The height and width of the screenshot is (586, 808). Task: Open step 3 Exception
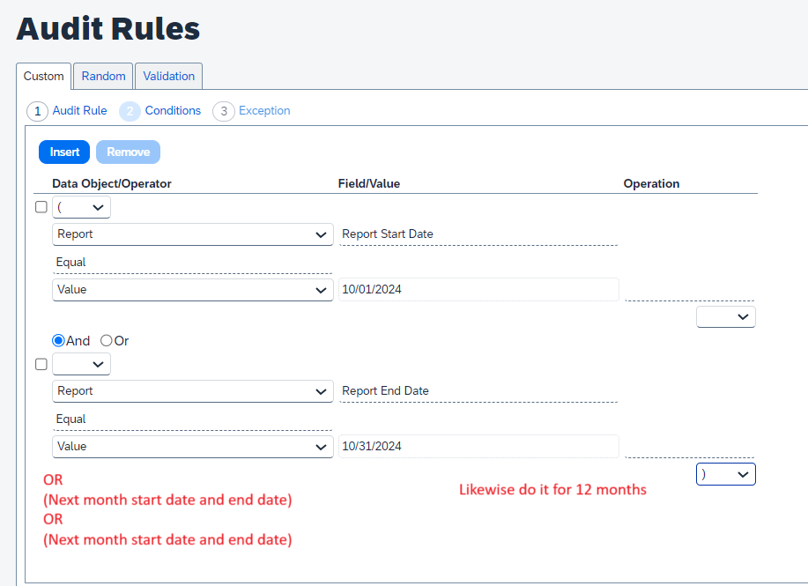[252, 111]
